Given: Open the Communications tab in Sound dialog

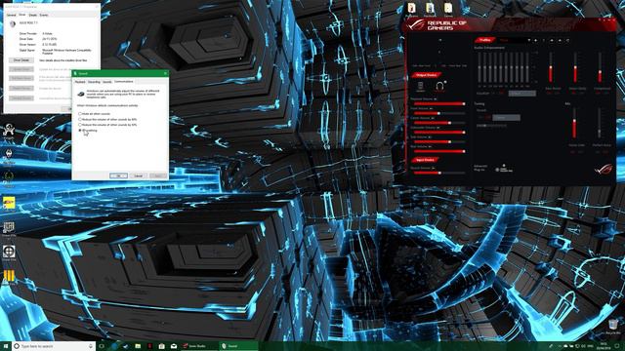Looking at the screenshot, I should (124, 81).
